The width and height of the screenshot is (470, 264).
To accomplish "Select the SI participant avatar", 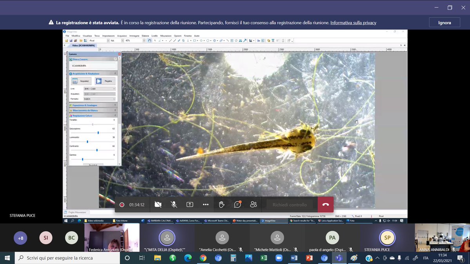I will 46,238.
